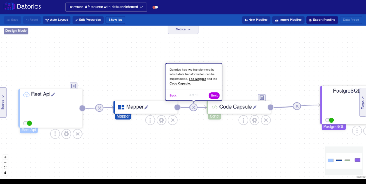Click the Save button
This screenshot has height=184, width=366.
pyautogui.click(x=13, y=20)
